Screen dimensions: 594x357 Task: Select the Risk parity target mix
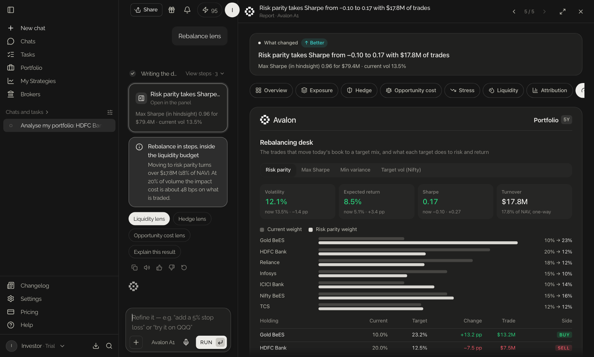click(x=278, y=170)
